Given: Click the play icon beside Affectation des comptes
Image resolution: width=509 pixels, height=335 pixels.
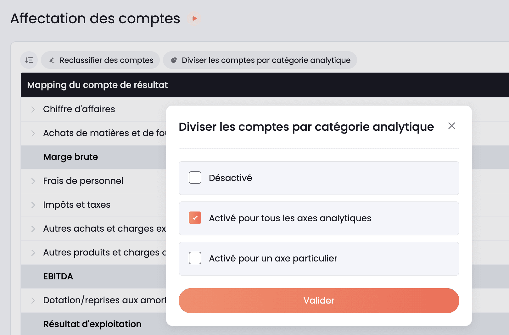Looking at the screenshot, I should (194, 19).
